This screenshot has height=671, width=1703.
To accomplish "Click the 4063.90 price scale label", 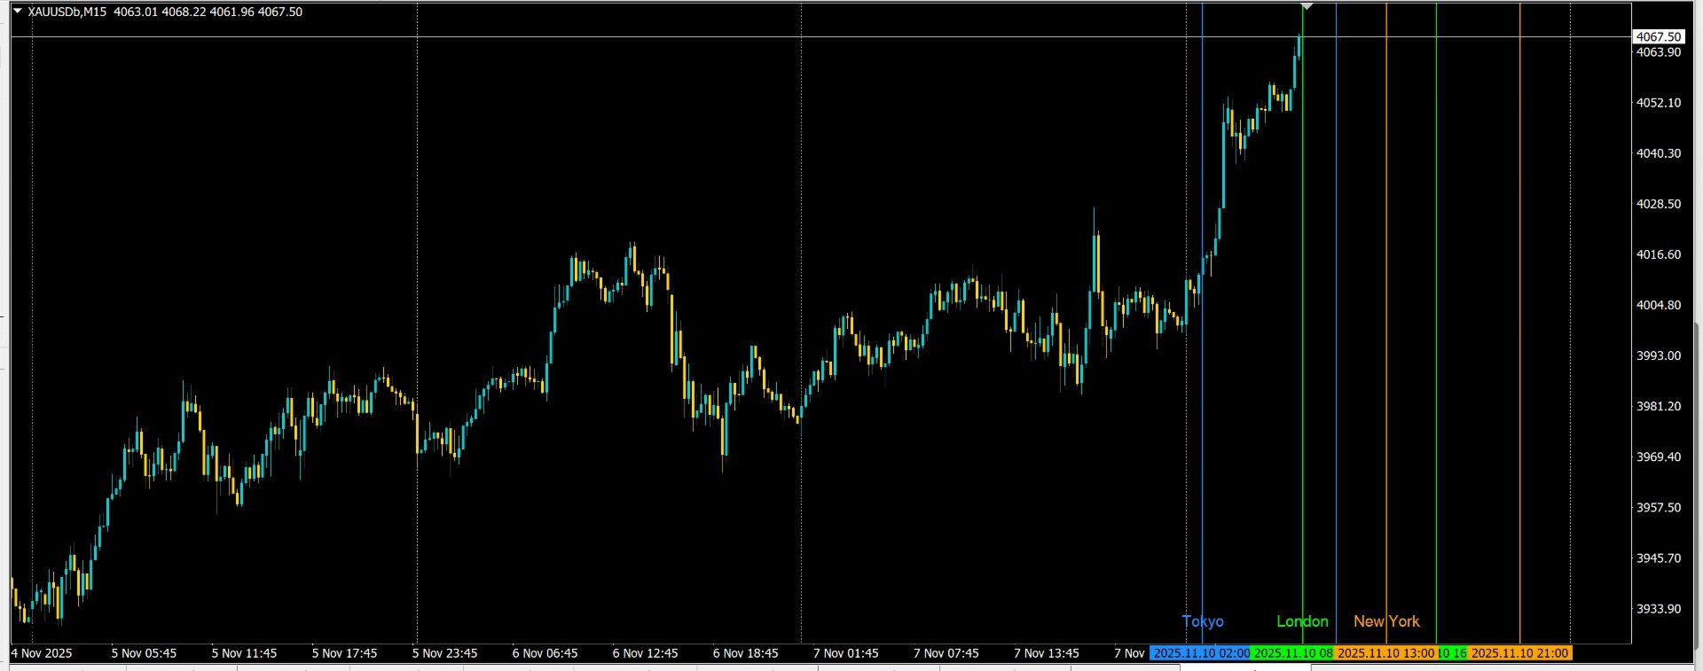I will pos(1658,52).
